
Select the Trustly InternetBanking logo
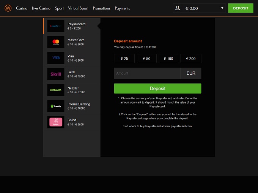pos(56,106)
